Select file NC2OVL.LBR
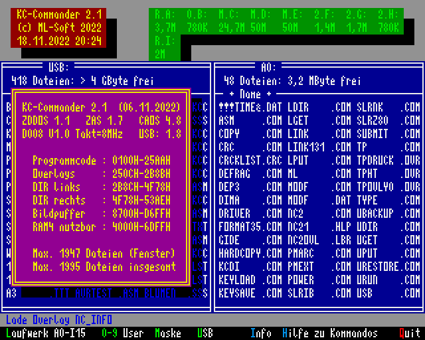425x340 pixels. click(x=319, y=240)
